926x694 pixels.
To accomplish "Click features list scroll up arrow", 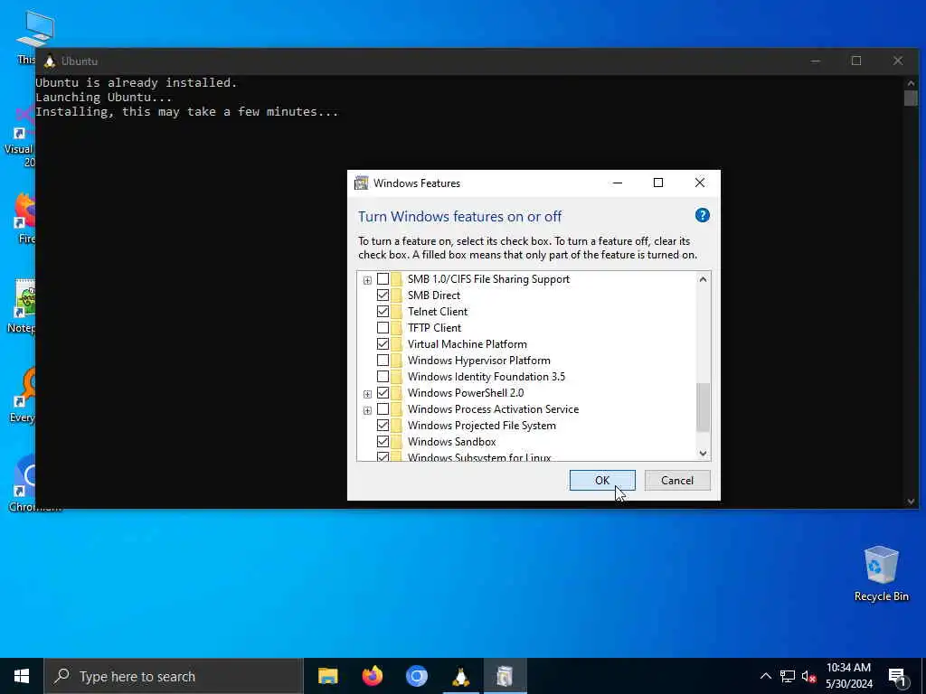I will pos(703,279).
